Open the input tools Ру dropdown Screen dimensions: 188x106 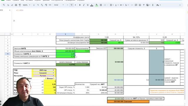tap(159, 5)
